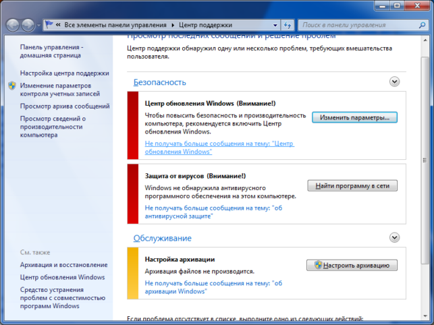Viewport: 434px width, 325px height.
Task: Click 'Найти программу в сети' button
Action: (x=352, y=186)
